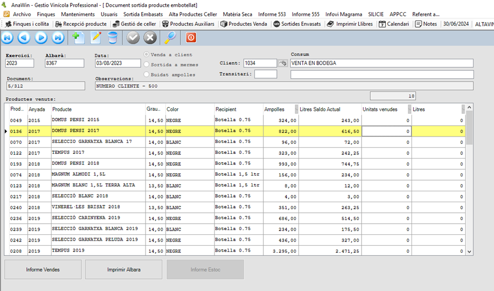Viewport: 494px width, 291px height.
Task: Go to the first record
Action: pyautogui.click(x=8, y=38)
